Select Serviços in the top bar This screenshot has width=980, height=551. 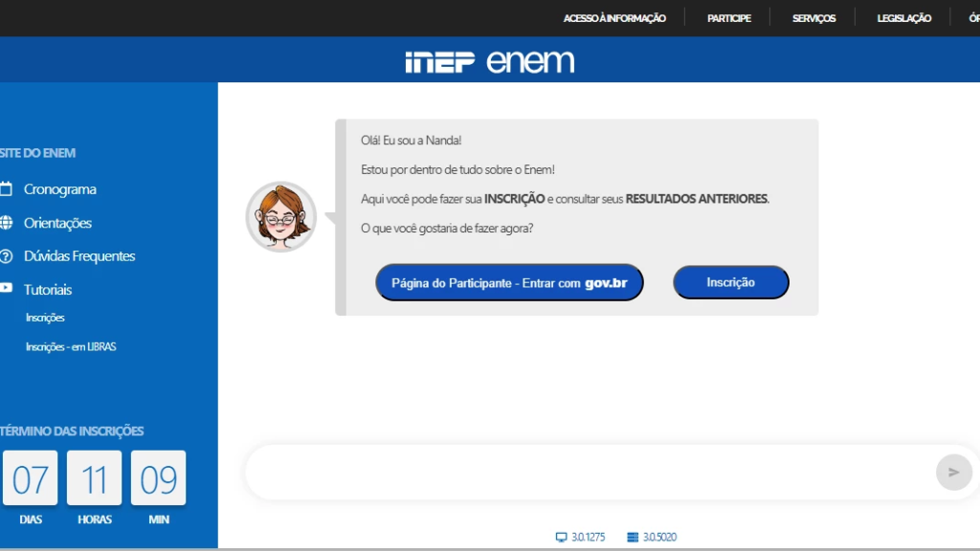813,18
